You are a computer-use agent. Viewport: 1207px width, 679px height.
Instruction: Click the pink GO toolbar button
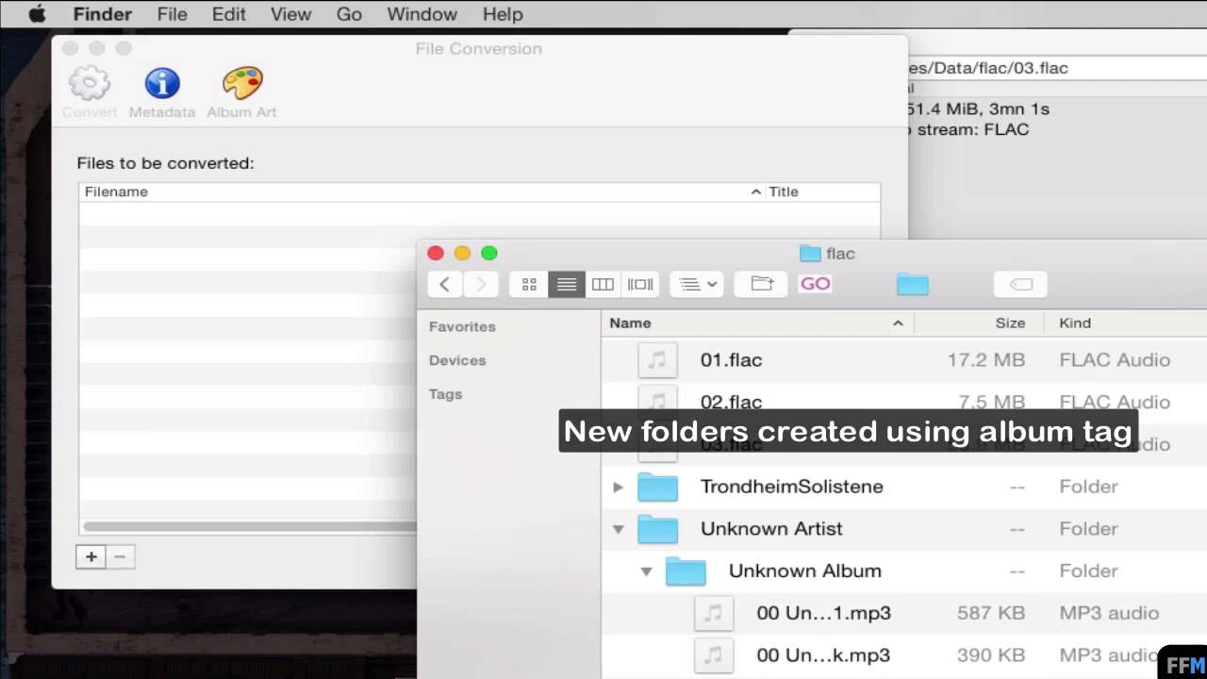816,284
